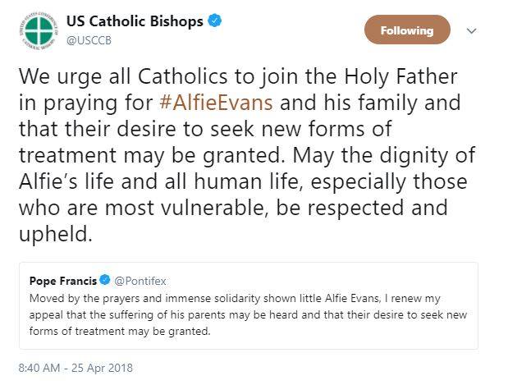Expand the tweet options chevron menu

(471, 30)
